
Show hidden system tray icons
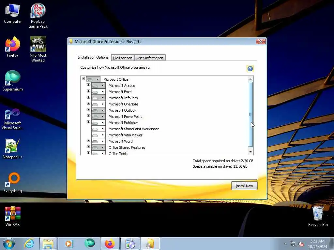285,244
